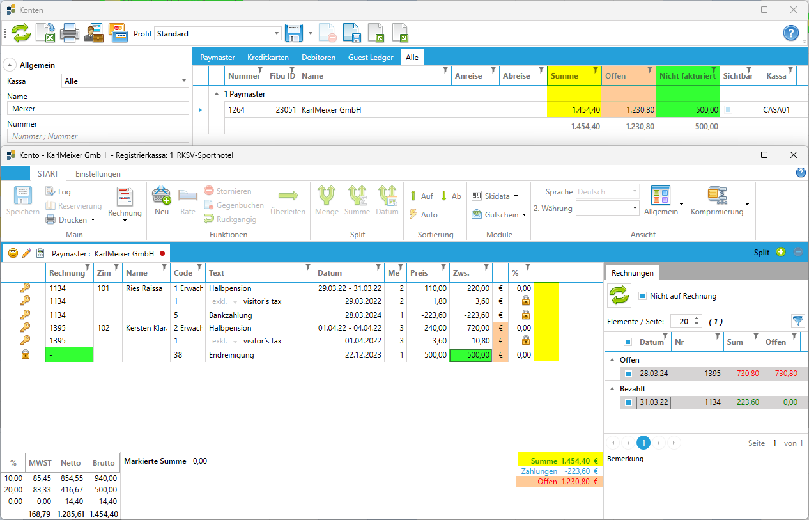Collapse the Allgemein filter section
This screenshot has width=809, height=520.
[x=11, y=65]
